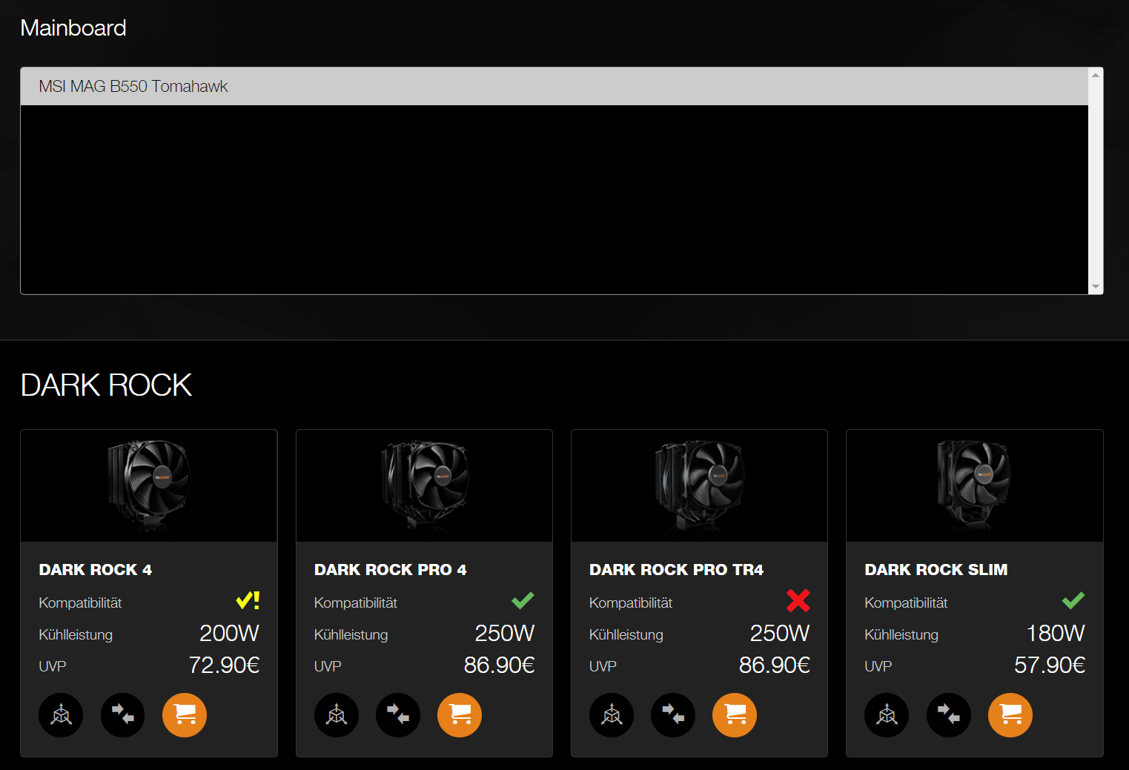Compare the Dark Rock 4 cooler
Image resolution: width=1129 pixels, height=770 pixels.
pos(123,715)
